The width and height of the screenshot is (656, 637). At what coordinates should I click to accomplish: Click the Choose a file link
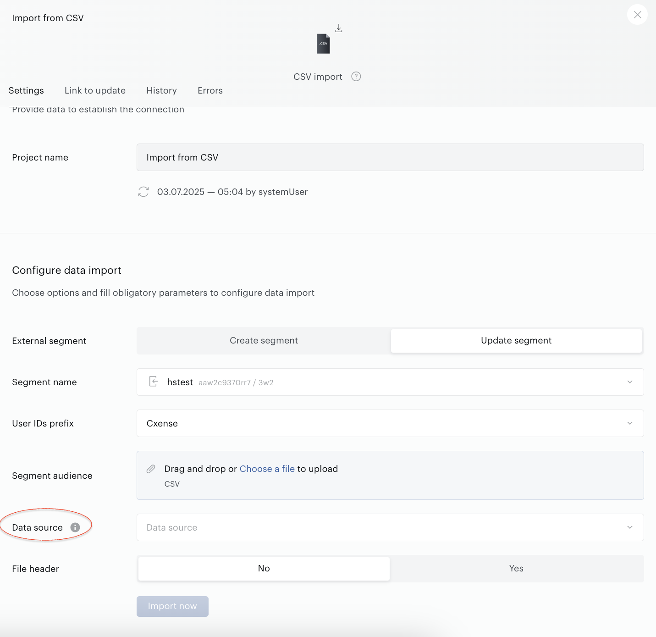pos(267,469)
